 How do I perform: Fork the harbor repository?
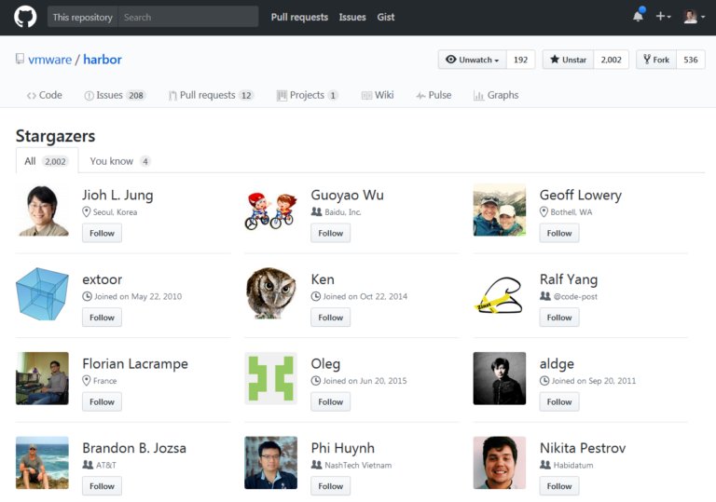coord(656,60)
